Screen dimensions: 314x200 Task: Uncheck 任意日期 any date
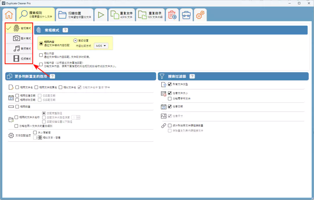tap(170, 106)
